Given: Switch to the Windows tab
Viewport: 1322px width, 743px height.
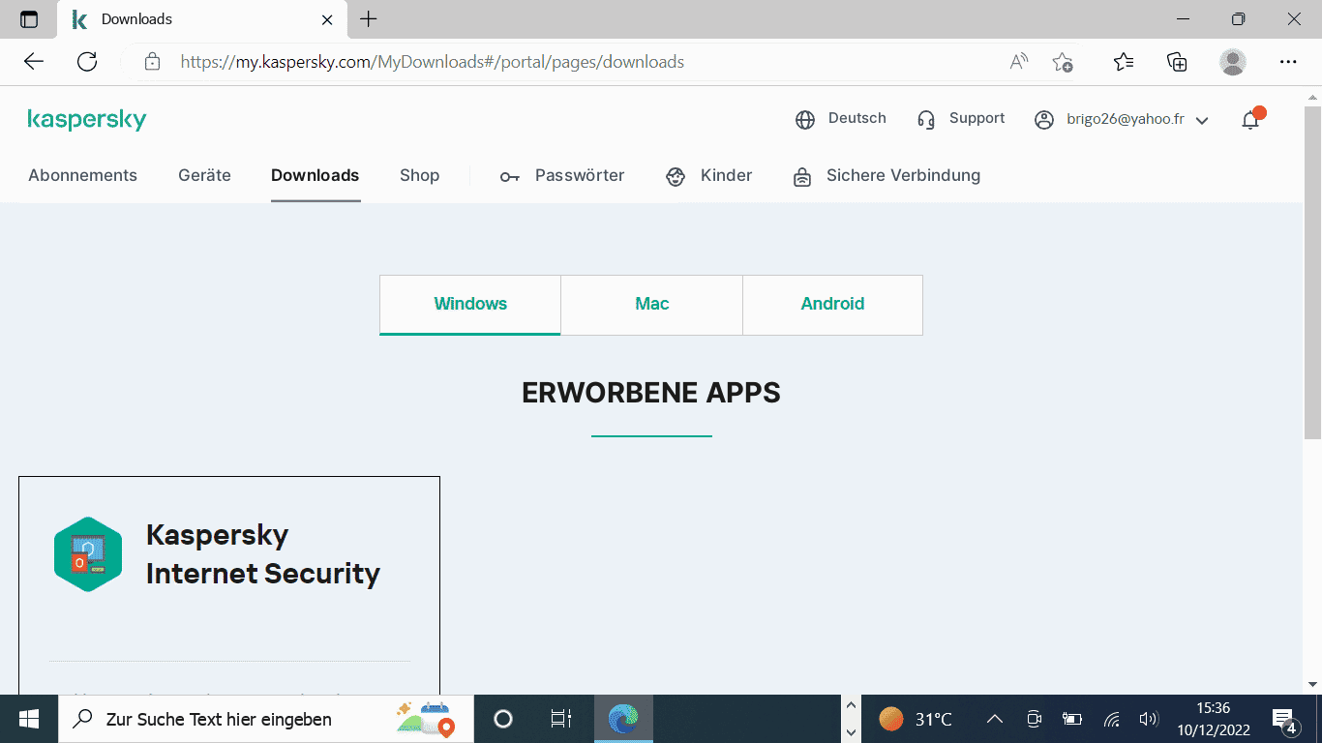Looking at the screenshot, I should click(470, 305).
